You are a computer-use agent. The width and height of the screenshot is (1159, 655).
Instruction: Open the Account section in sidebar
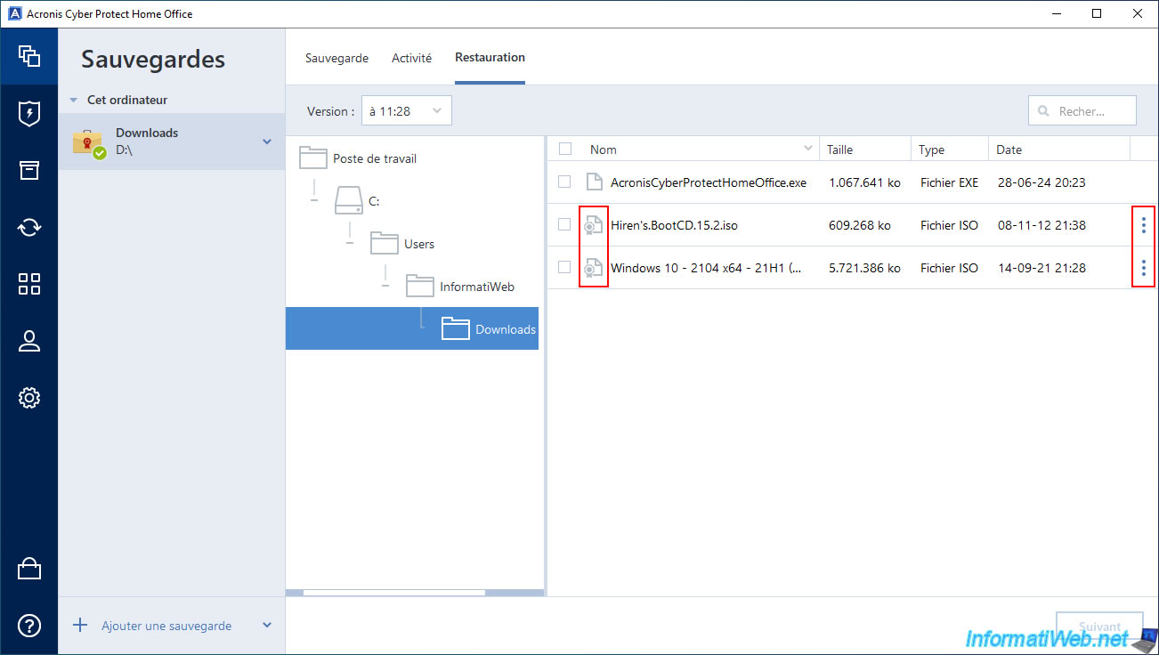[x=29, y=341]
